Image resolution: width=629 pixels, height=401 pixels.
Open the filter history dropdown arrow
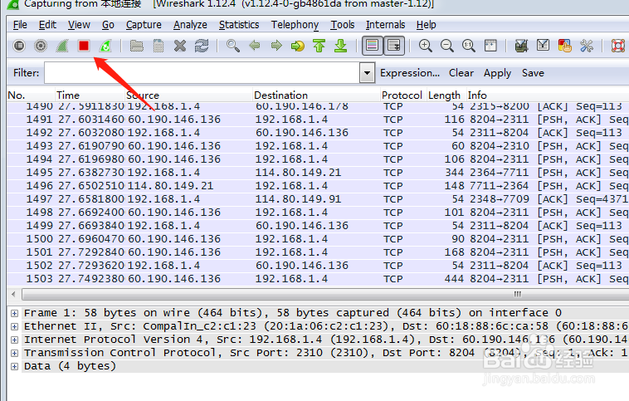pos(367,73)
